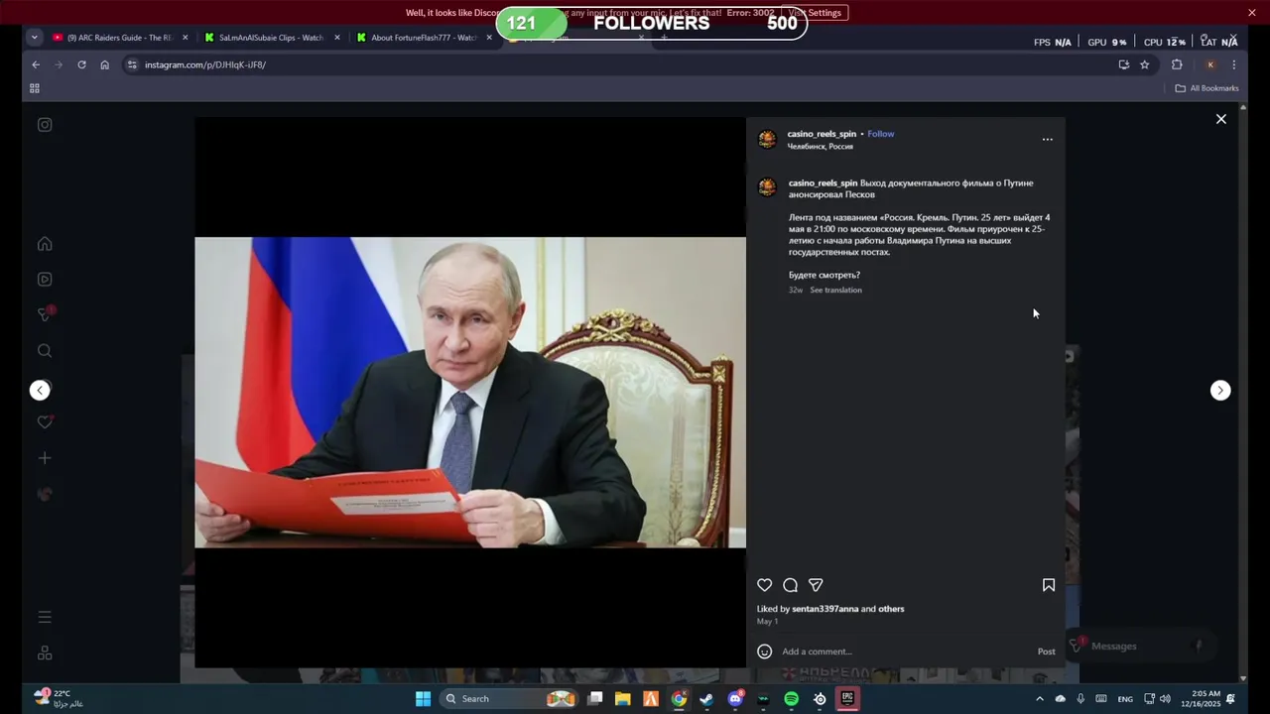This screenshot has height=714, width=1270.
Task: Switch the ENG input language
Action: pos(1125,699)
